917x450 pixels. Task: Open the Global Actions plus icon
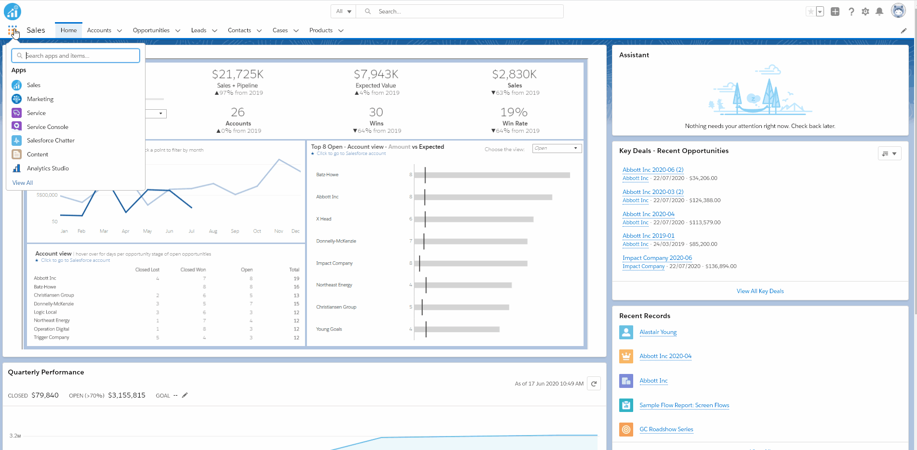[x=835, y=12]
